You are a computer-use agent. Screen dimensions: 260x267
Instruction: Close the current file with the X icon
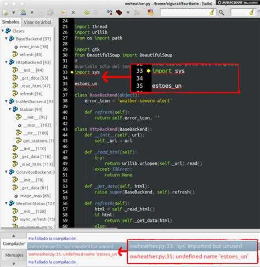(73, 13)
